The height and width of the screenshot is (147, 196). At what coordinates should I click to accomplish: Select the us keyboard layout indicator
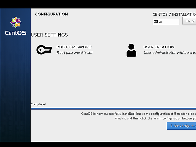(x=166, y=22)
